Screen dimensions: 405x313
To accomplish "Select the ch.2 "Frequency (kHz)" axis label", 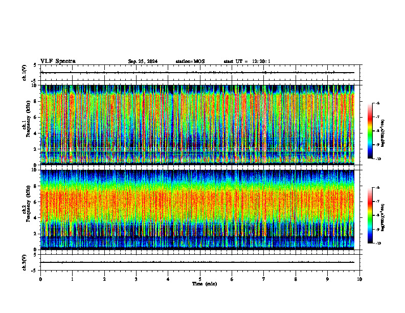I will click(28, 204).
